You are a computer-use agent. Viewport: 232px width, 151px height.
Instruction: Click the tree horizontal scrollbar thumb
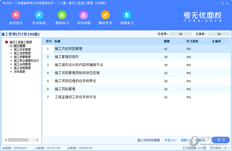(x=18, y=140)
